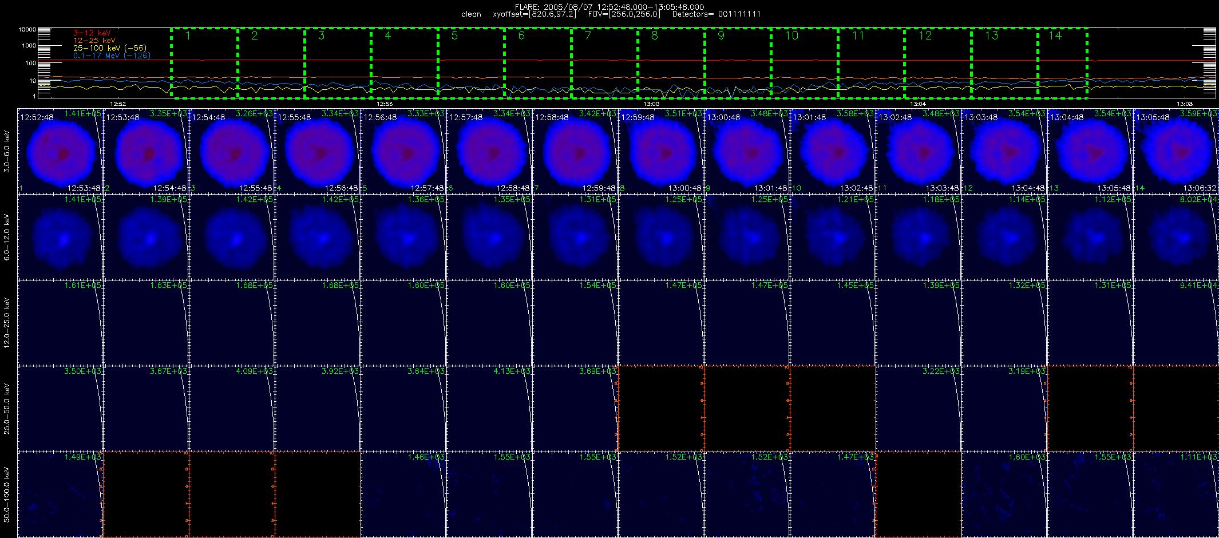The height and width of the screenshot is (538, 1219).
Task: Open the 3.0-6.0 keV image starting 13:00:48
Action: click(747, 151)
